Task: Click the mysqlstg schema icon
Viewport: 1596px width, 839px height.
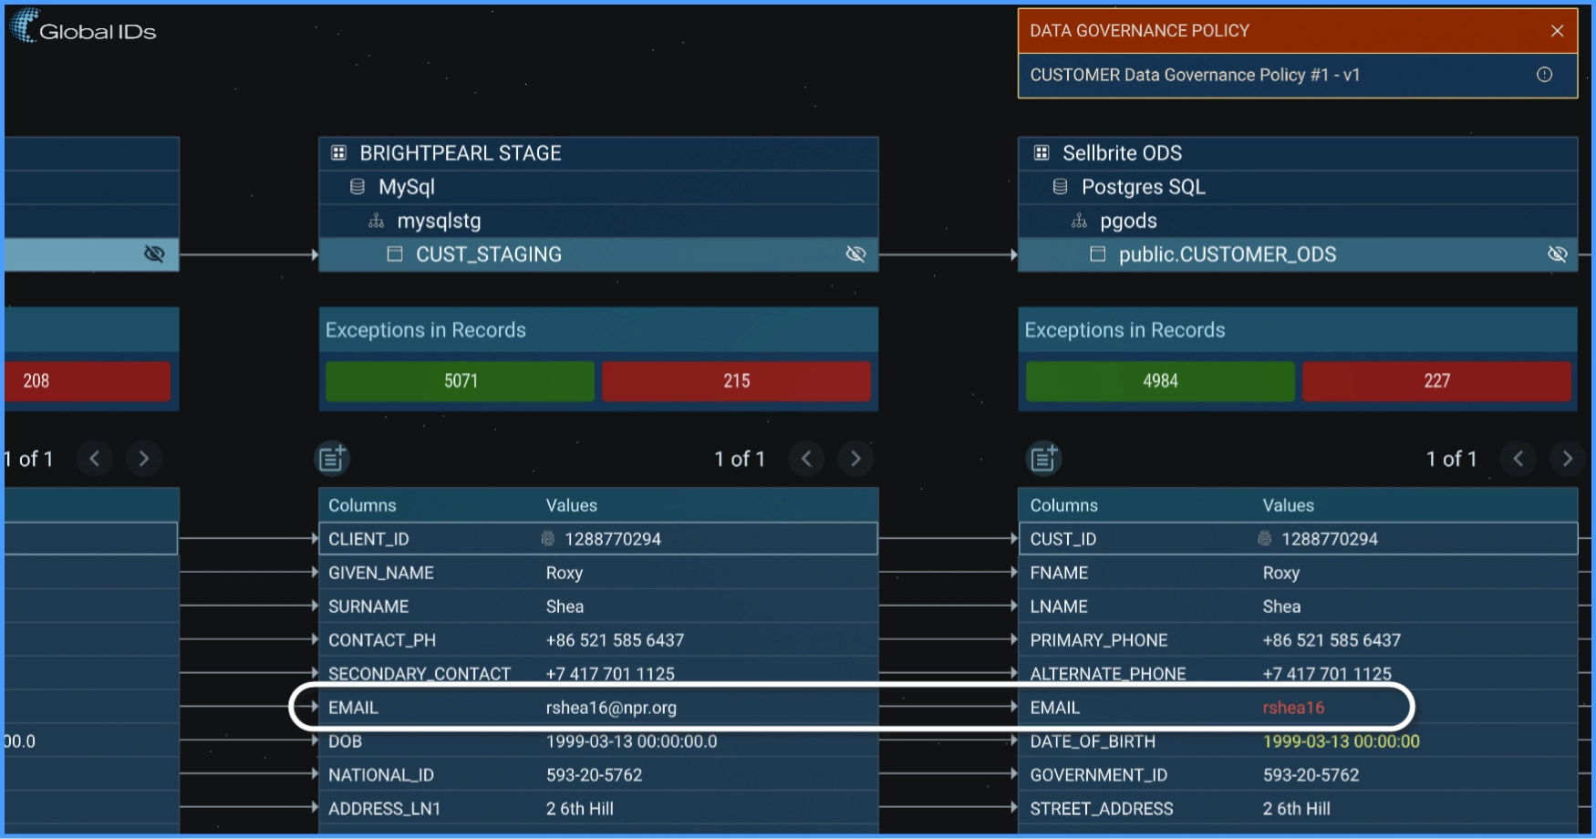Action: point(376,221)
